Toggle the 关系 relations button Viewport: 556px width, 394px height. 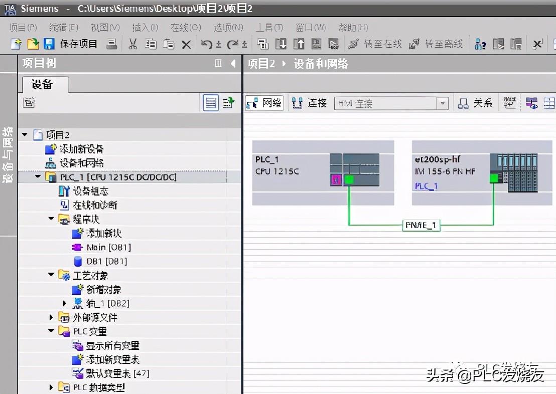(475, 103)
